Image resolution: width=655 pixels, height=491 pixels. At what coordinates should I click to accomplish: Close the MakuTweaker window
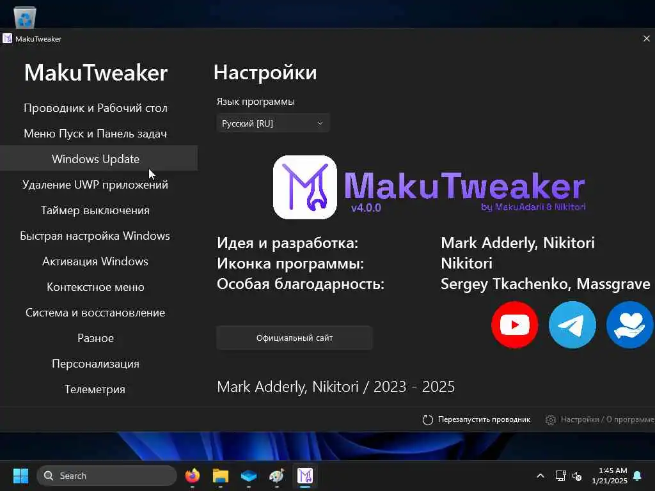(x=646, y=38)
